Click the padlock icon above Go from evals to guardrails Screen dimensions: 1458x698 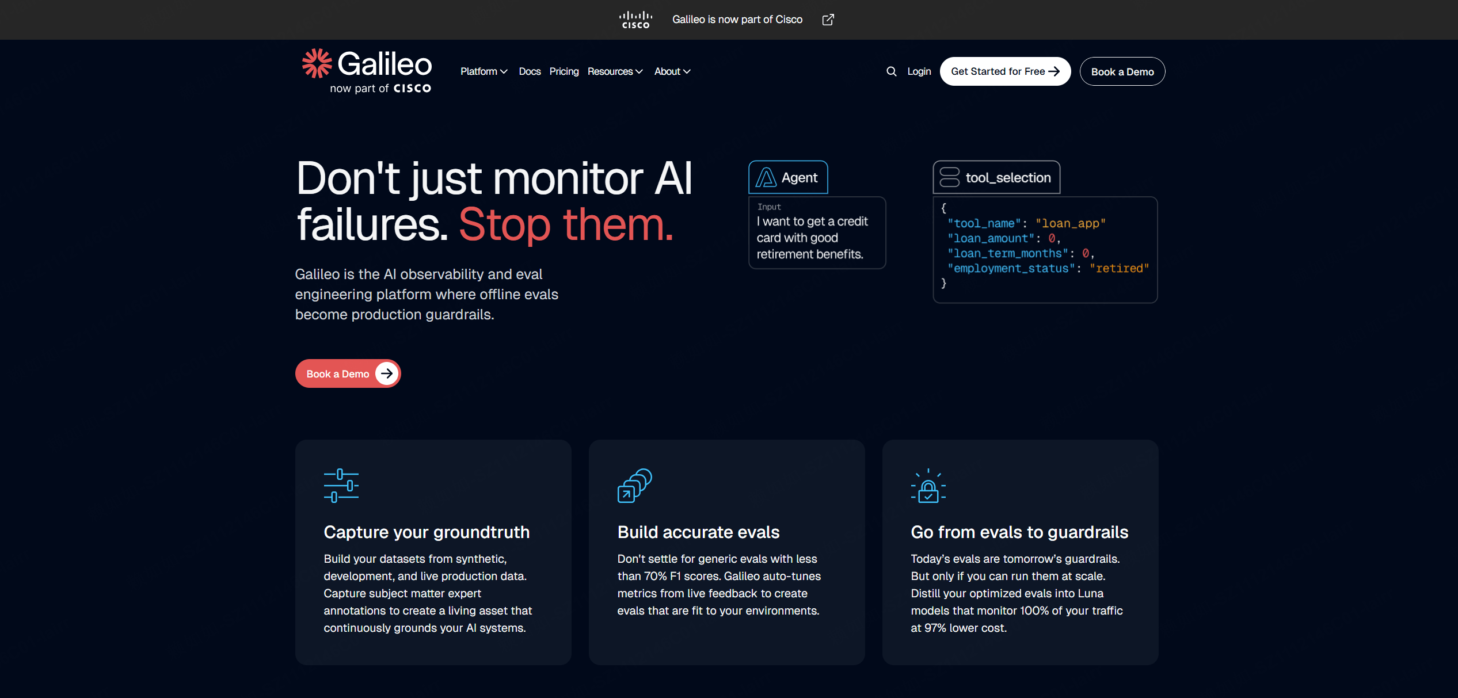928,485
